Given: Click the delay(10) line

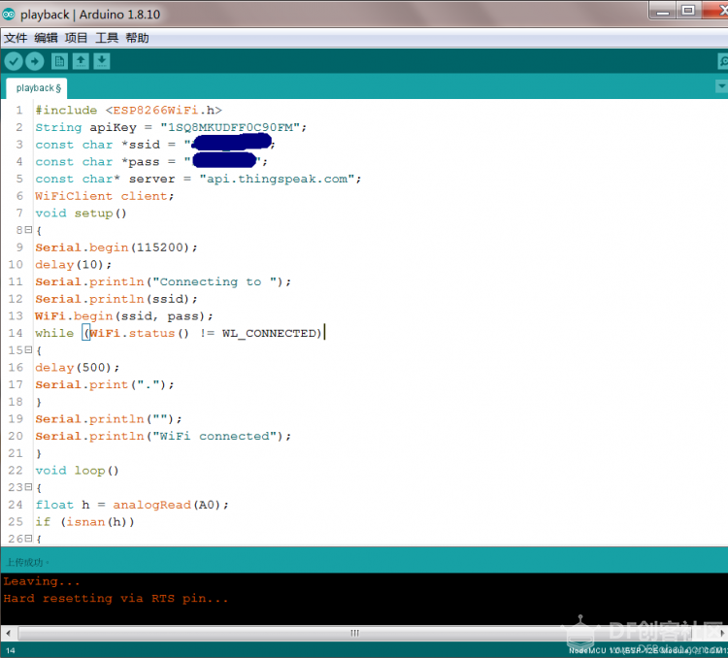Looking at the screenshot, I should click(x=74, y=265).
